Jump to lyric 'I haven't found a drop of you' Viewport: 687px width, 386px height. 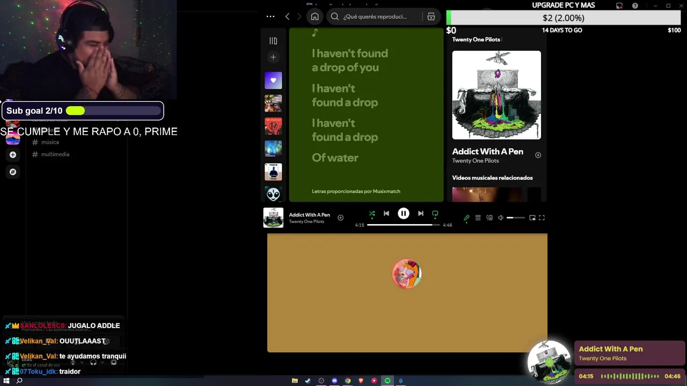[x=350, y=60]
